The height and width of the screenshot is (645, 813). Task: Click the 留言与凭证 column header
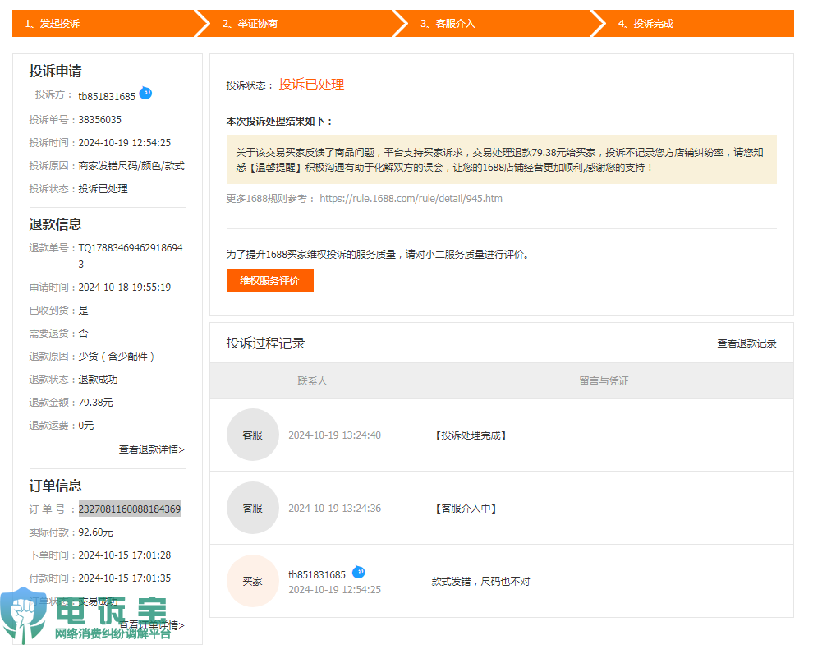click(x=604, y=381)
